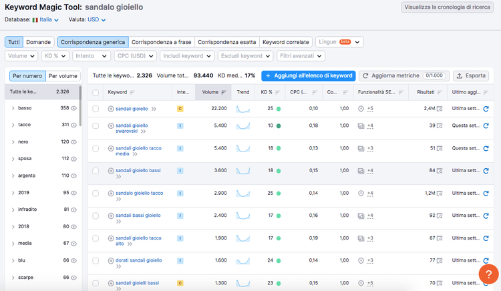Open the orange help question mark button
The height and width of the screenshot is (291, 501).
click(x=488, y=274)
